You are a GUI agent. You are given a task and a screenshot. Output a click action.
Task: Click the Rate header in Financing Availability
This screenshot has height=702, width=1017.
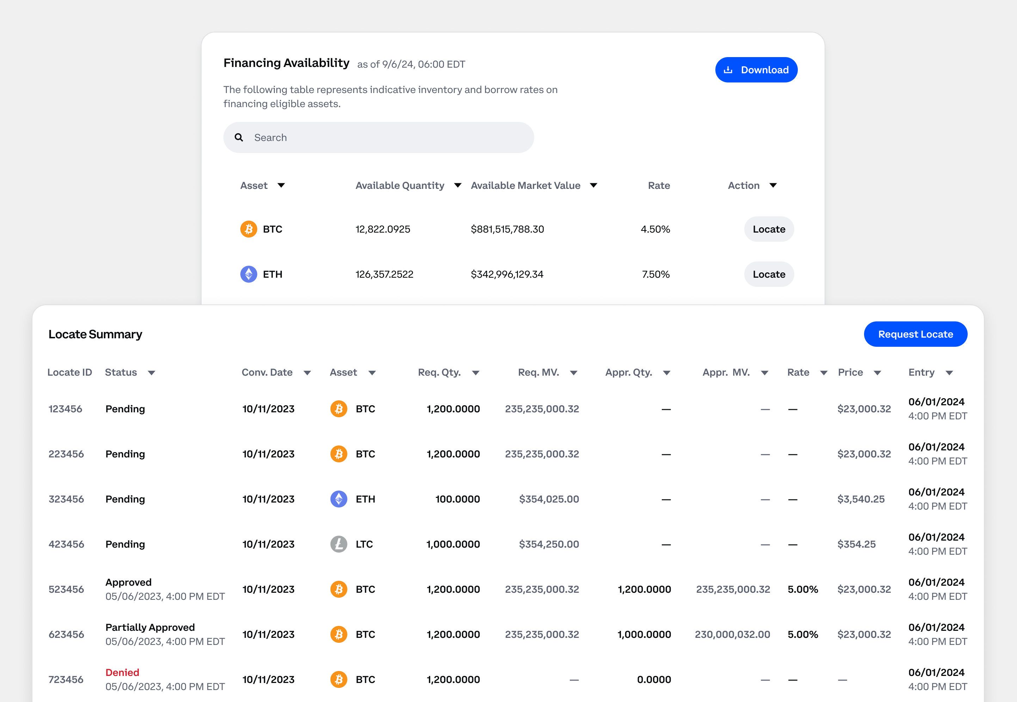[x=659, y=186]
